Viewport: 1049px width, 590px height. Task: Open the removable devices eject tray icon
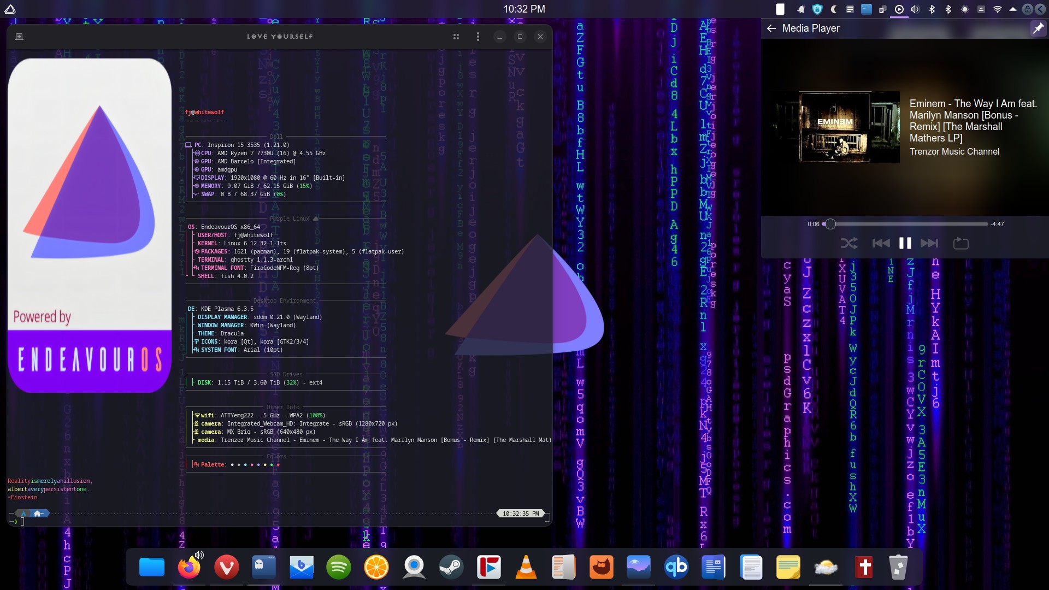(981, 9)
